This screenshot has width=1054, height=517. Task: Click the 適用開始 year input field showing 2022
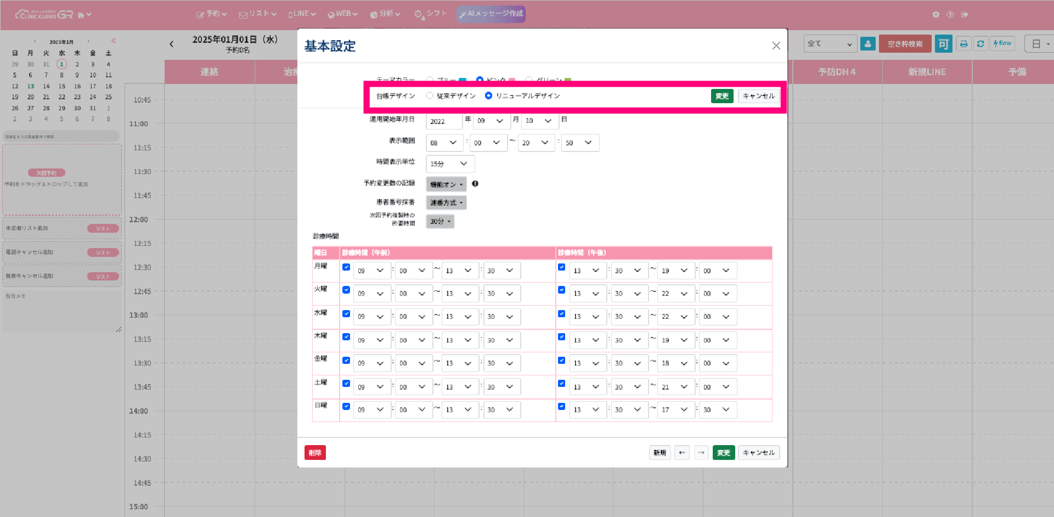point(443,121)
